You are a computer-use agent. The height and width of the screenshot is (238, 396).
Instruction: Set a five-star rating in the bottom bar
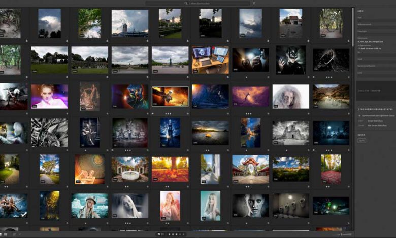point(184,234)
